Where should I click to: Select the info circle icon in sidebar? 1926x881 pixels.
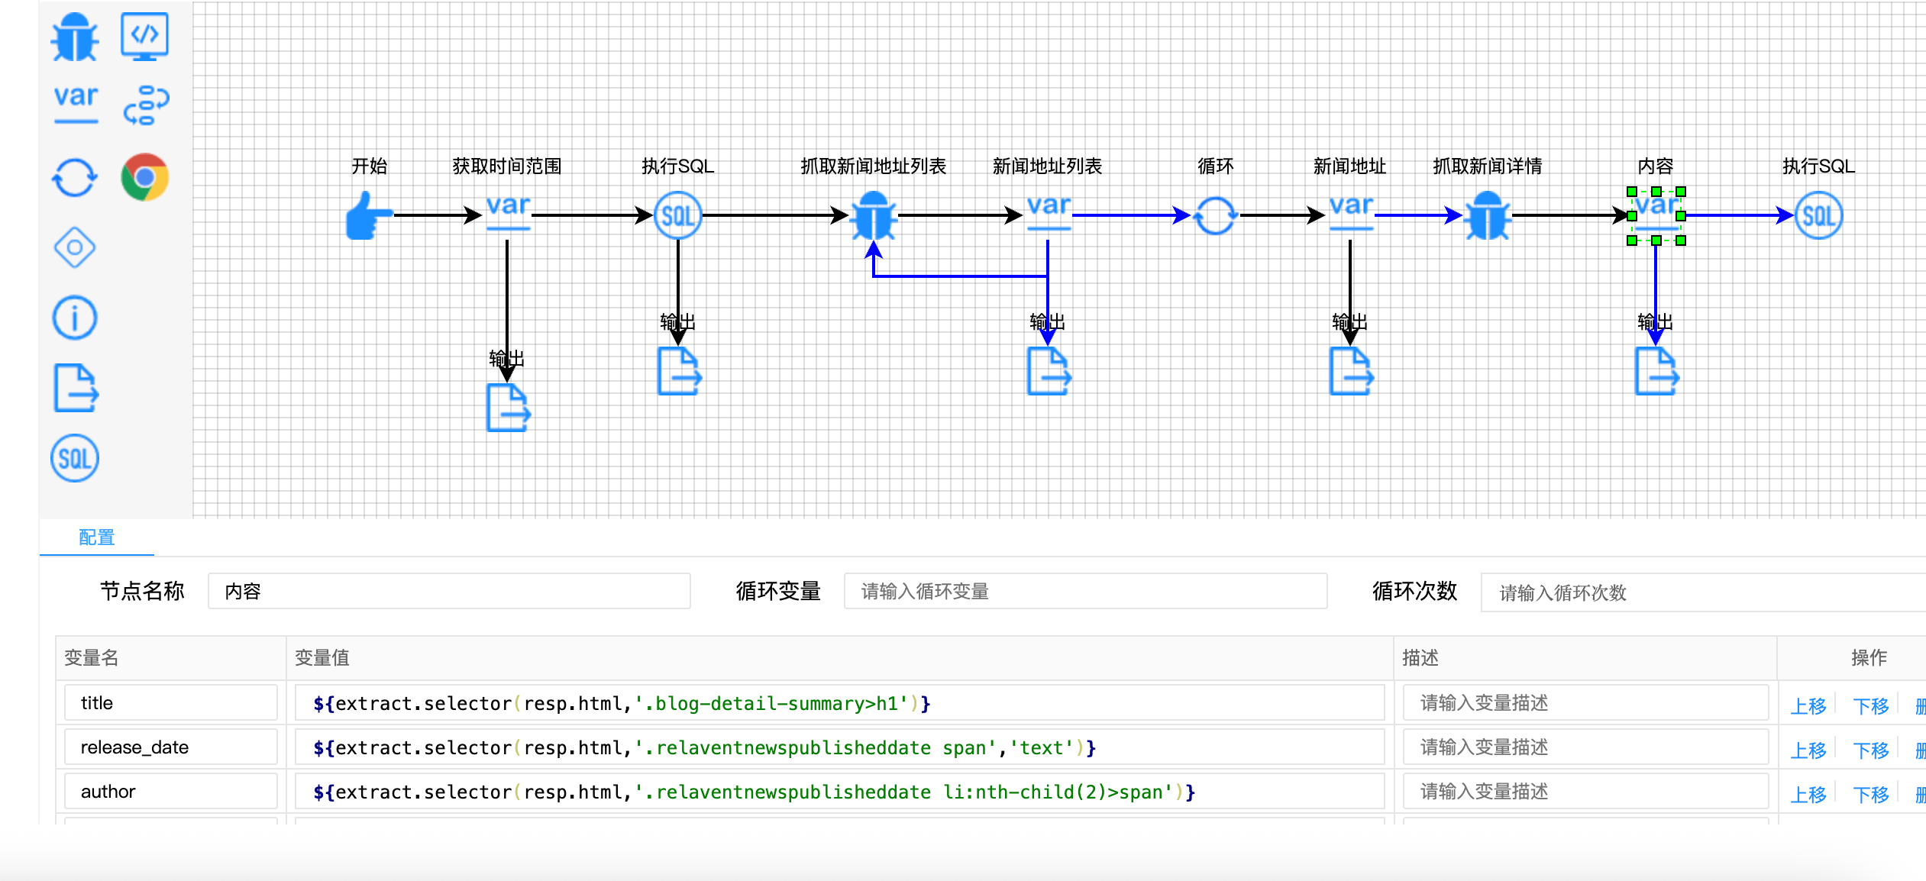tap(74, 318)
